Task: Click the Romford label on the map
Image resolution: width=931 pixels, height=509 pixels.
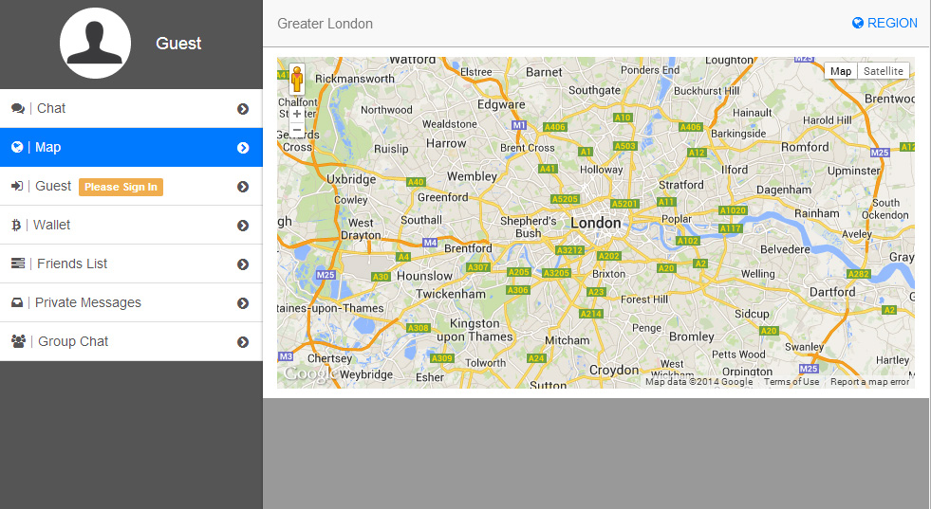Action: (x=805, y=147)
